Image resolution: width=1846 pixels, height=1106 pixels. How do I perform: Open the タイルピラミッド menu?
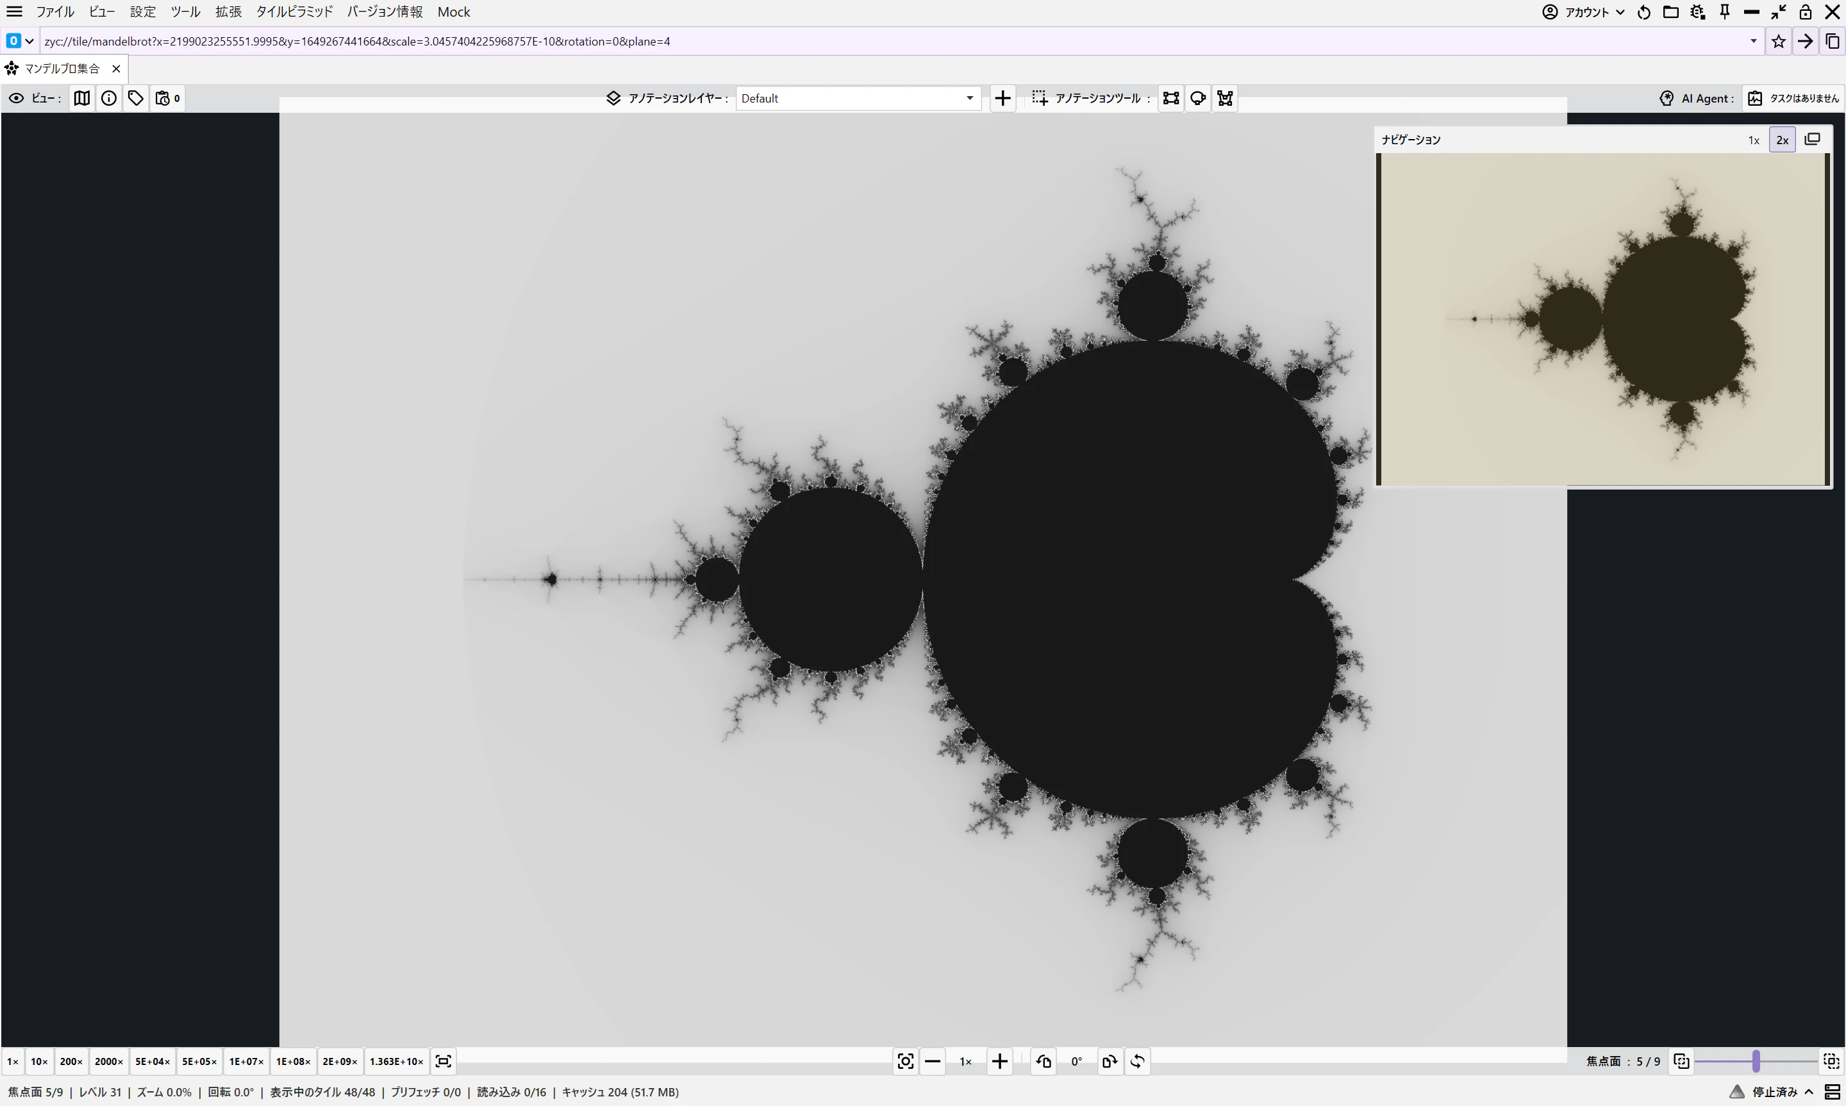294,11
